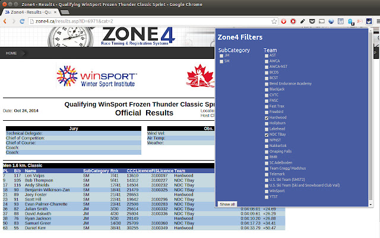Close the Zone4 - Results tab

[55, 12]
